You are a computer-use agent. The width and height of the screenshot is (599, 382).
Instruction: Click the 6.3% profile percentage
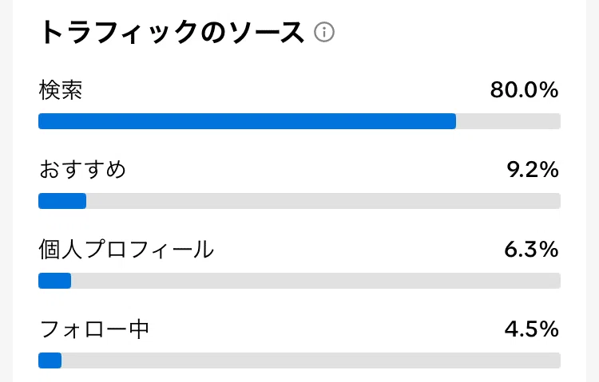(x=531, y=250)
